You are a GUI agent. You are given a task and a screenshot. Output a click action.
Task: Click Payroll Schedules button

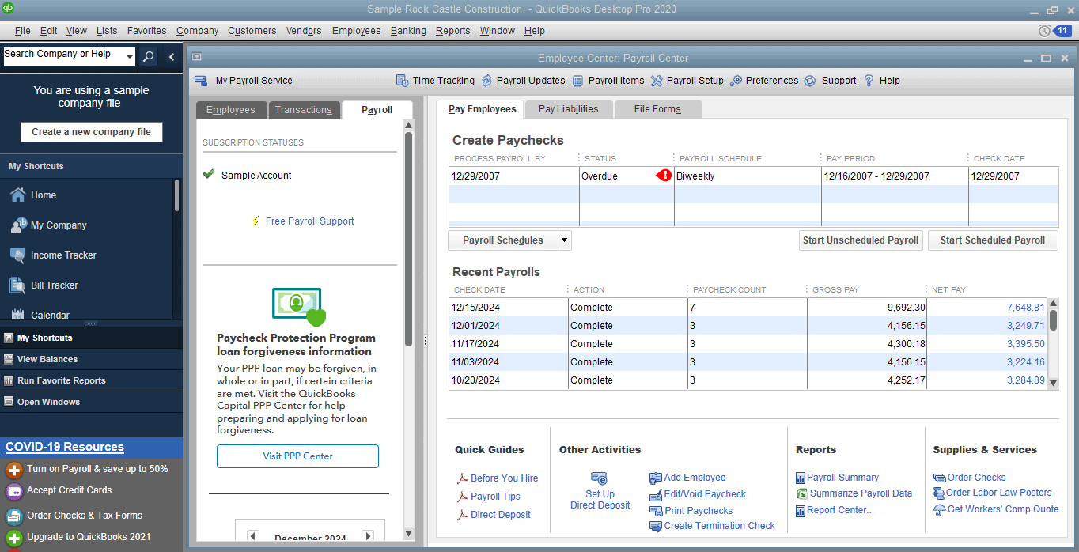(503, 240)
